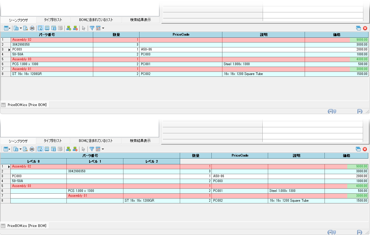Click the green add-node icon in the upper toolbar
The height and width of the screenshot is (235, 370).
(x=68, y=28)
